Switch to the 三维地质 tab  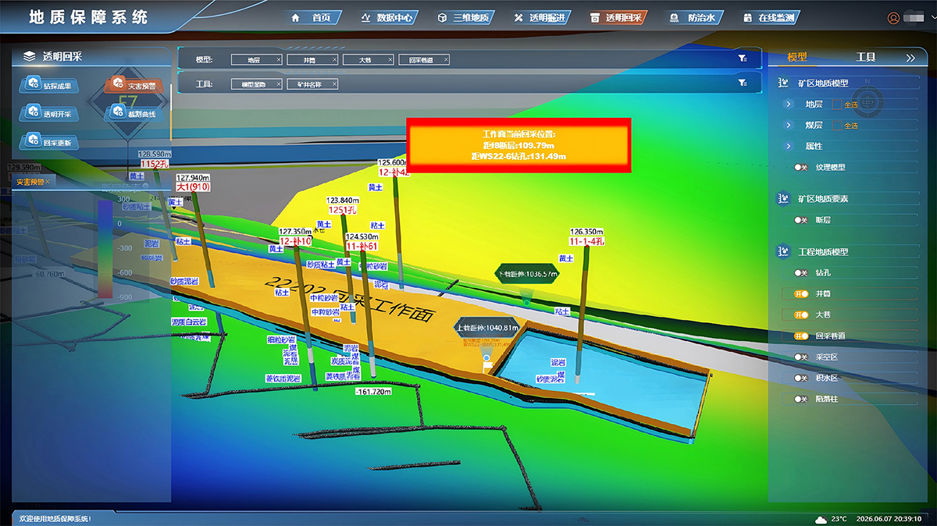point(464,17)
